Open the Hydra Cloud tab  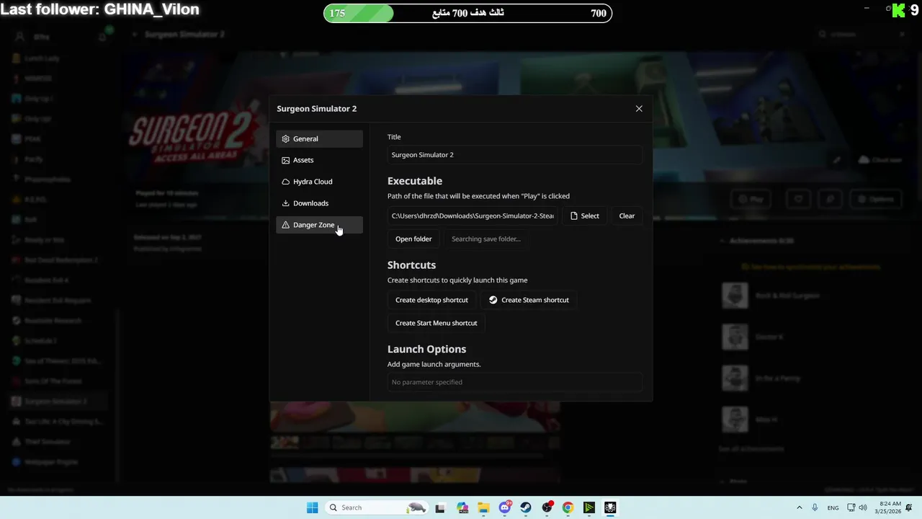click(319, 182)
